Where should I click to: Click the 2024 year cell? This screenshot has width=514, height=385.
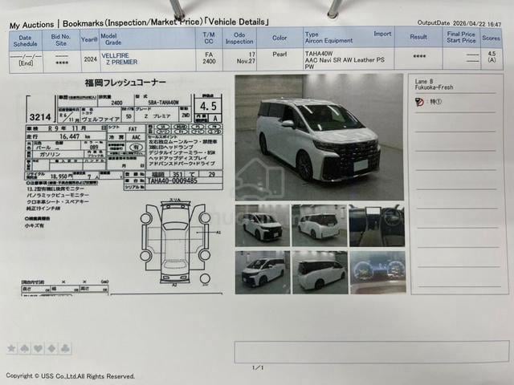(90, 59)
